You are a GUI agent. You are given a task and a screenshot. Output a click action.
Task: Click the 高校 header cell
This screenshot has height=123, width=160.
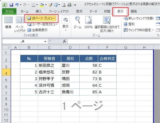(70, 58)
